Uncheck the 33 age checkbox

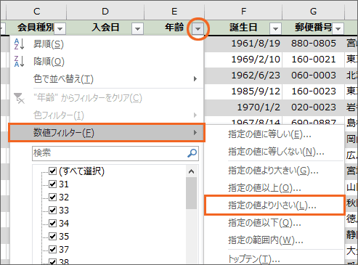pos(53,210)
